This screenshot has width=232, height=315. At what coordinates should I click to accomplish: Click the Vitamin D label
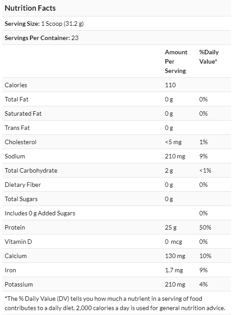[18, 242]
